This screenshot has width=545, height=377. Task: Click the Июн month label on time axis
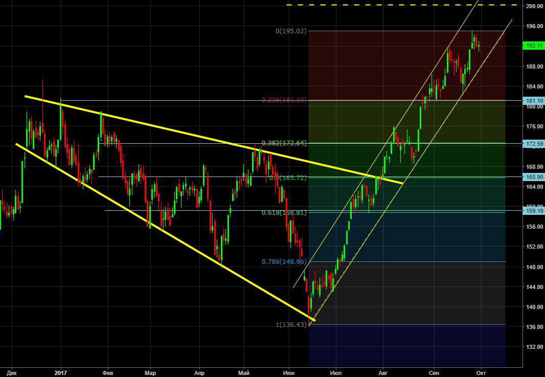(289, 373)
